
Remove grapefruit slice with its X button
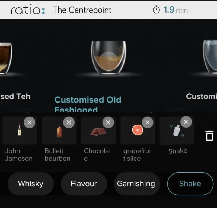pos(148,122)
